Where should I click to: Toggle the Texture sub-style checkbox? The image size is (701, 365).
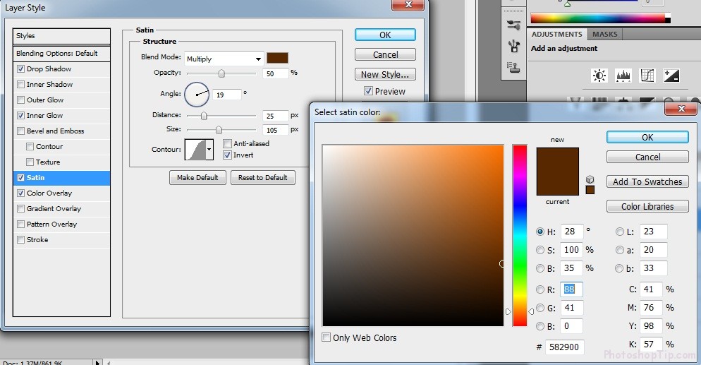pyautogui.click(x=30, y=162)
